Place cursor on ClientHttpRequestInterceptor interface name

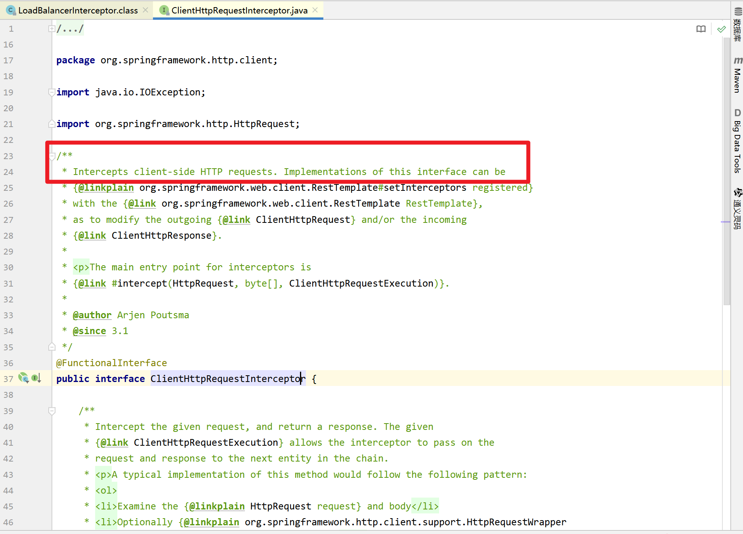pyautogui.click(x=228, y=379)
